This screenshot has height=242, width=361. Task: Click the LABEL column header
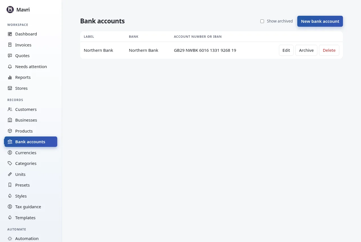pos(89,37)
